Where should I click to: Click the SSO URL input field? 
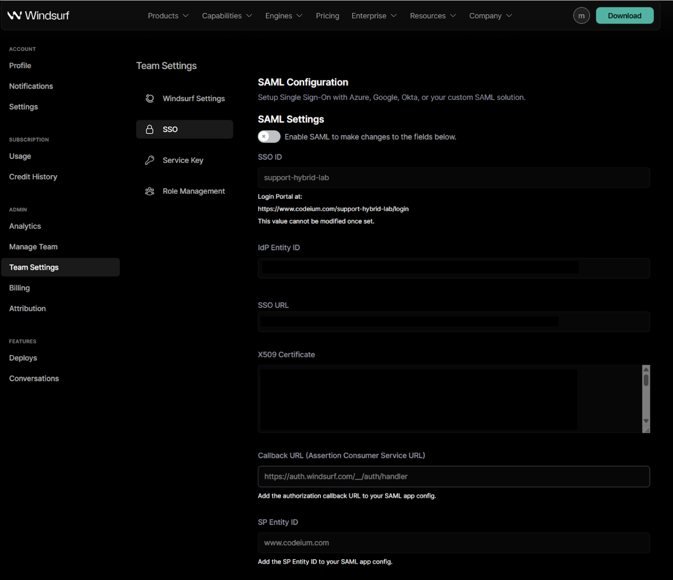coord(454,322)
